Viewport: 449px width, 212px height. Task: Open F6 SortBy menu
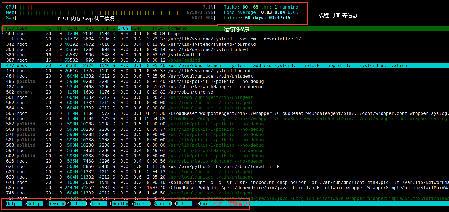pyautogui.click(x=118, y=204)
